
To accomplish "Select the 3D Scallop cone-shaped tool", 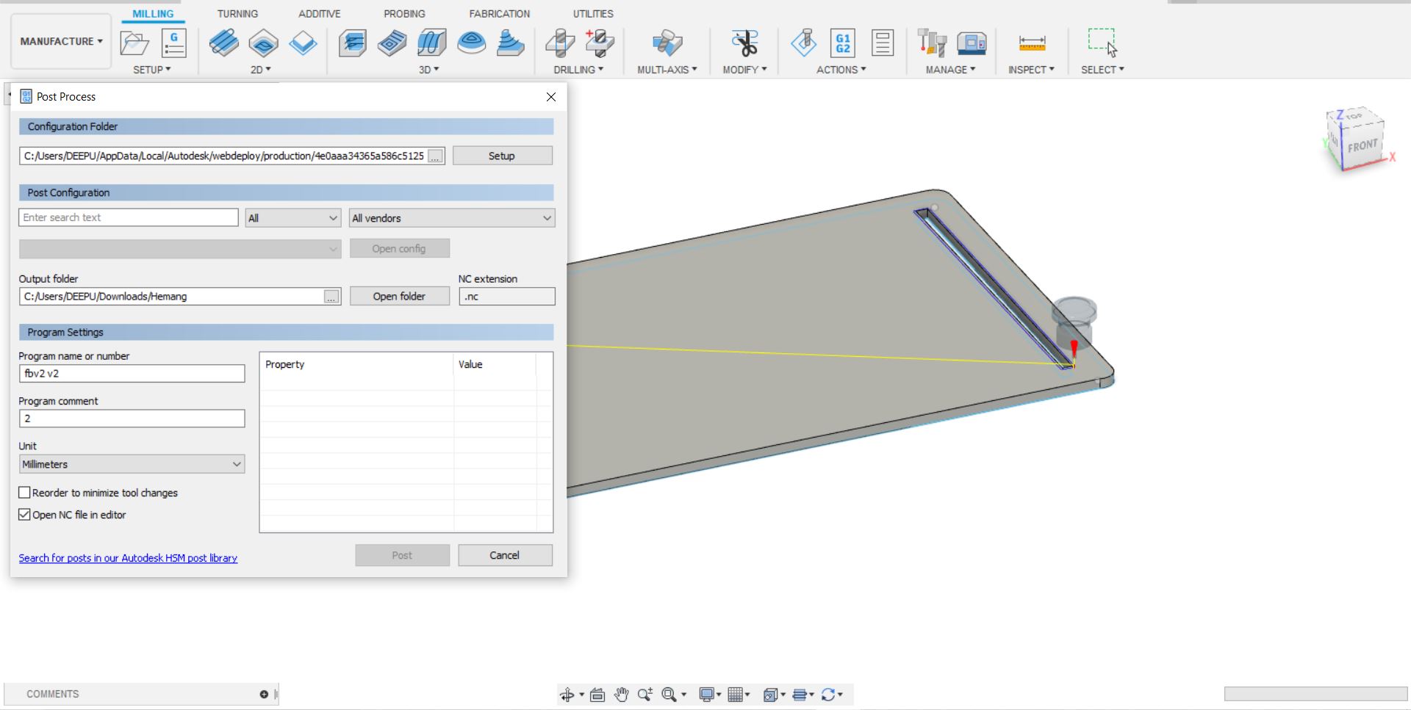I will click(511, 43).
